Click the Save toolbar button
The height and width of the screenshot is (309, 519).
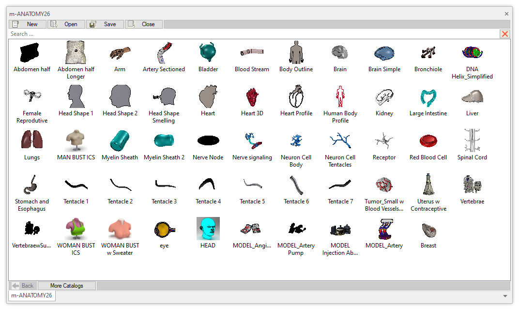tap(105, 24)
